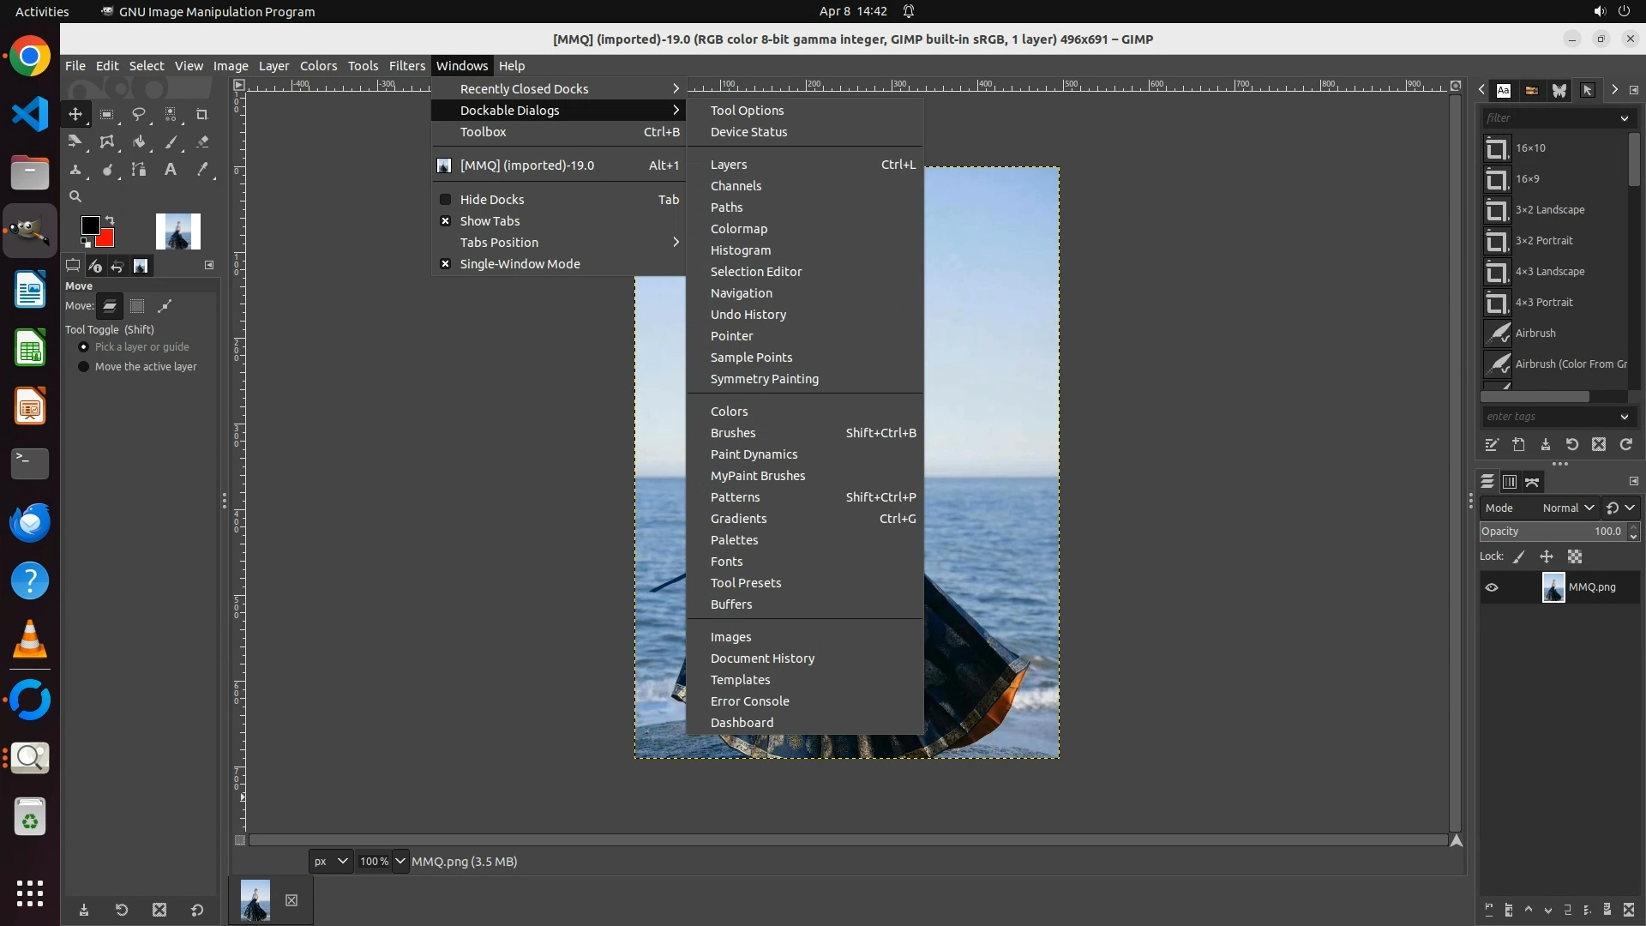Select the Eraser tool
The width and height of the screenshot is (1646, 926).
pyautogui.click(x=202, y=142)
